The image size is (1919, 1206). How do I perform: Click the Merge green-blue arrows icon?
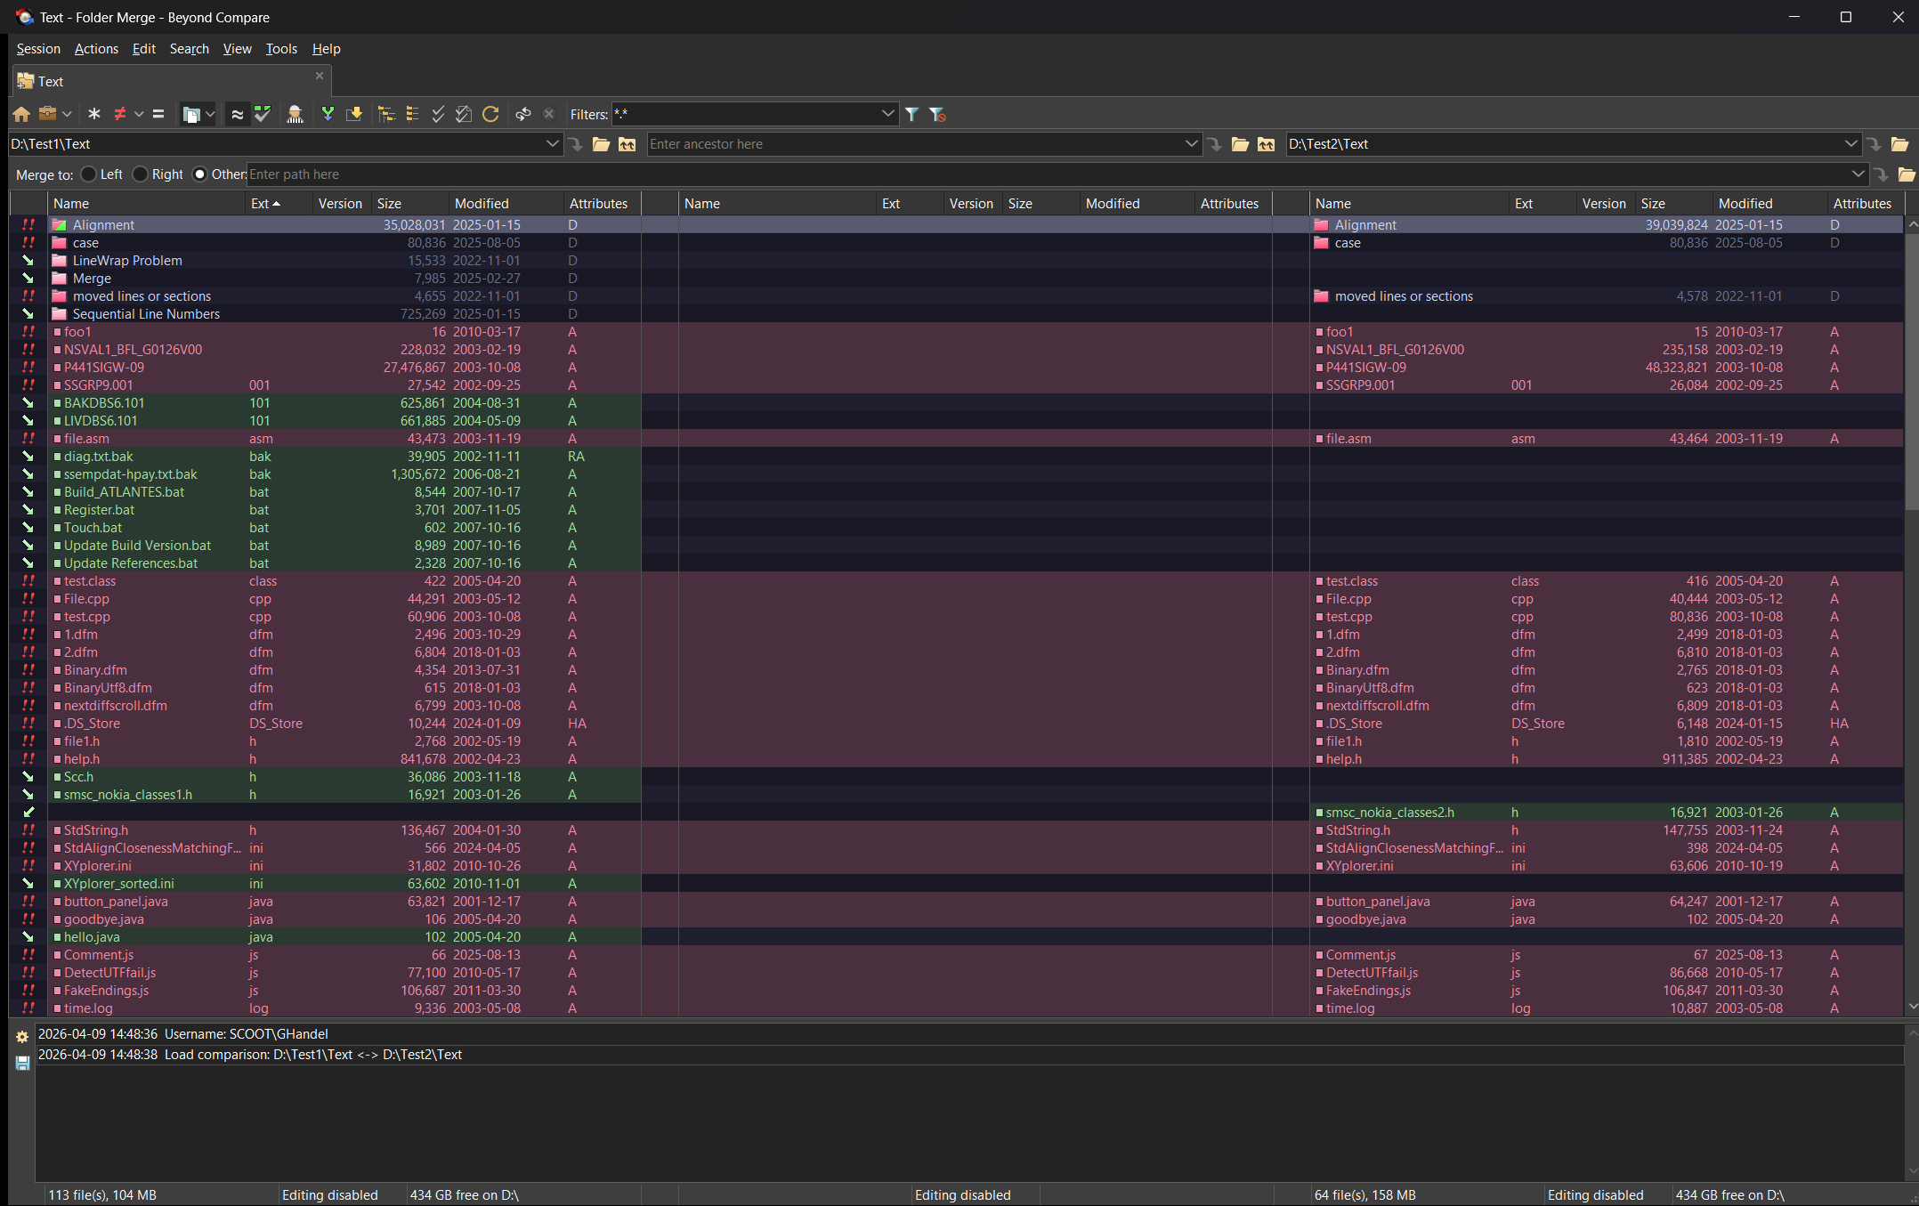pyautogui.click(x=328, y=114)
